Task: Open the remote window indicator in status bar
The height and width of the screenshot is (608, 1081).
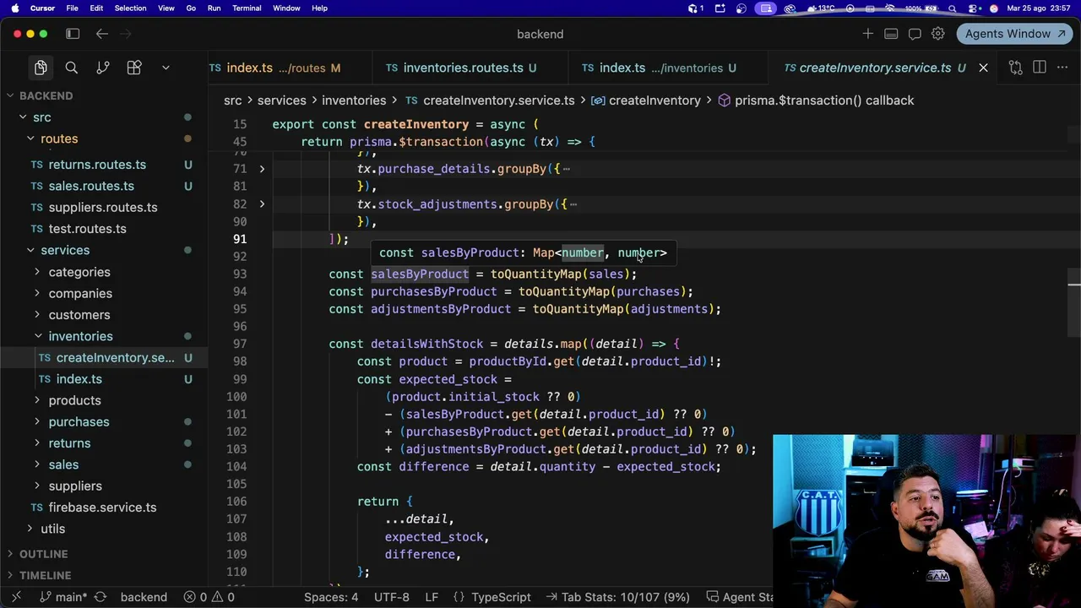Action: [15, 597]
